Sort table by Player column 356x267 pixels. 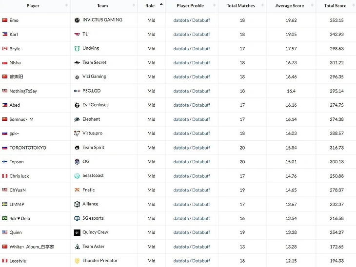click(x=33, y=6)
